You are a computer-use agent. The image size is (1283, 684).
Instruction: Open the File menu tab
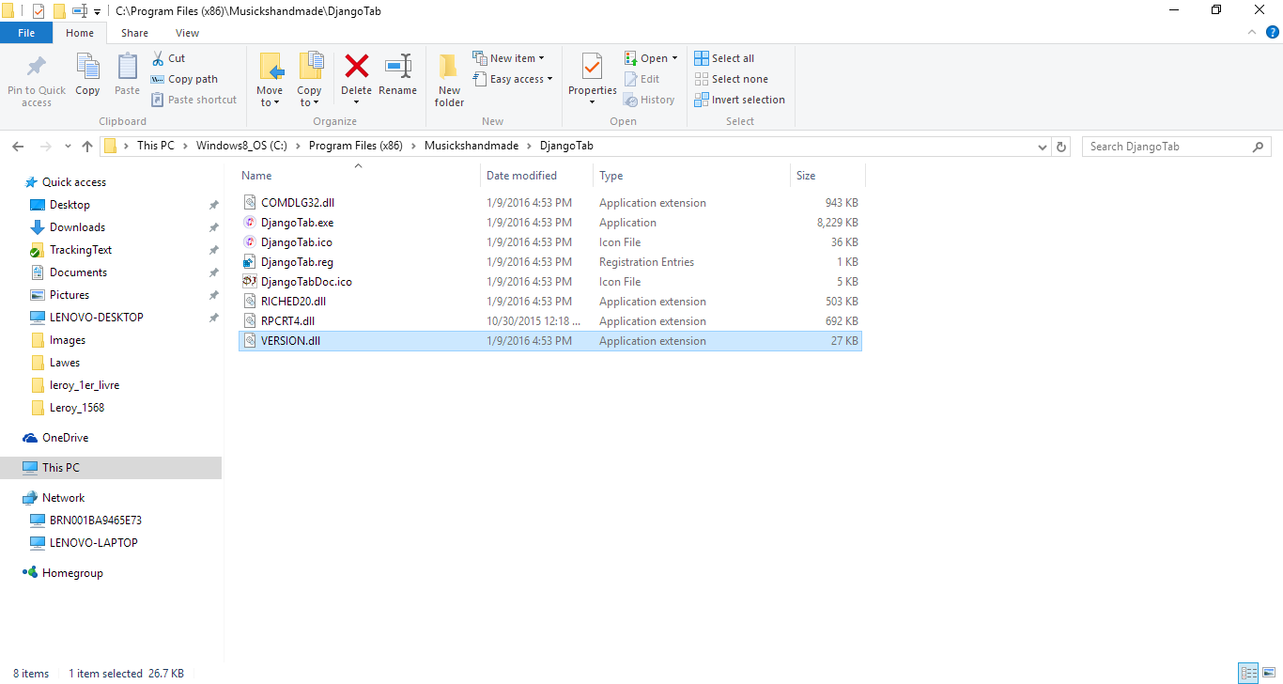tap(26, 33)
